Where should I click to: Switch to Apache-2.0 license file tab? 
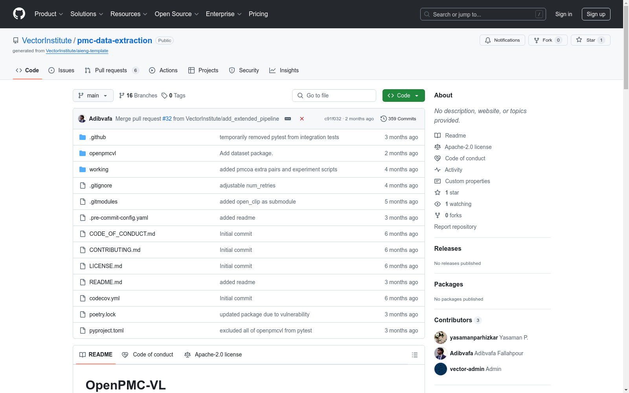click(x=213, y=354)
